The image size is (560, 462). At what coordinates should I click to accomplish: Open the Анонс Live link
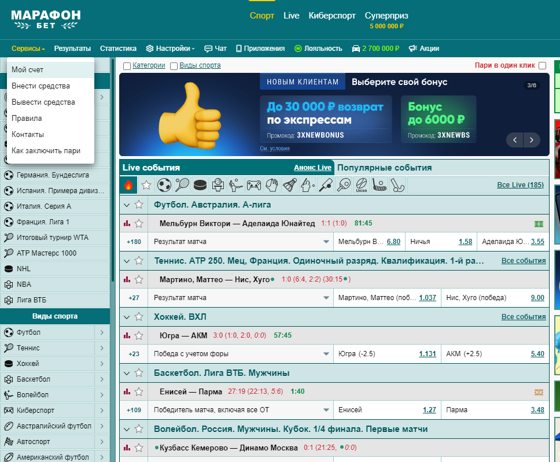tap(312, 168)
